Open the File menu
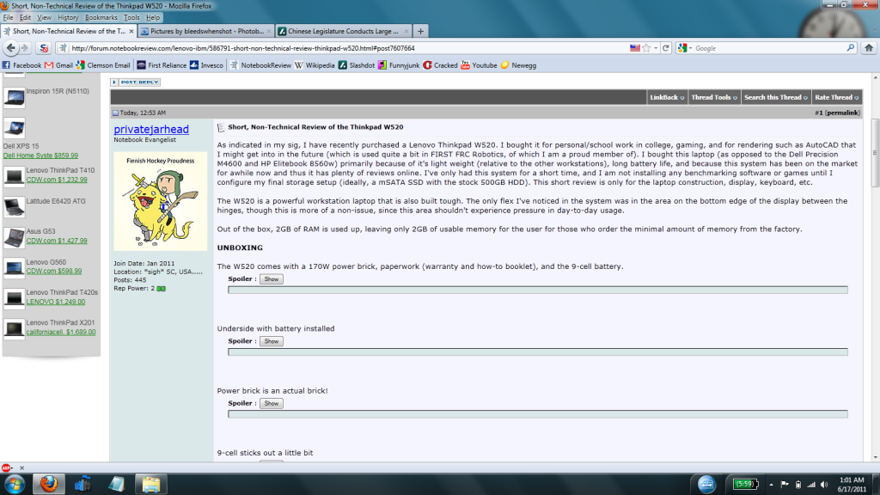Image resolution: width=880 pixels, height=495 pixels. point(8,17)
